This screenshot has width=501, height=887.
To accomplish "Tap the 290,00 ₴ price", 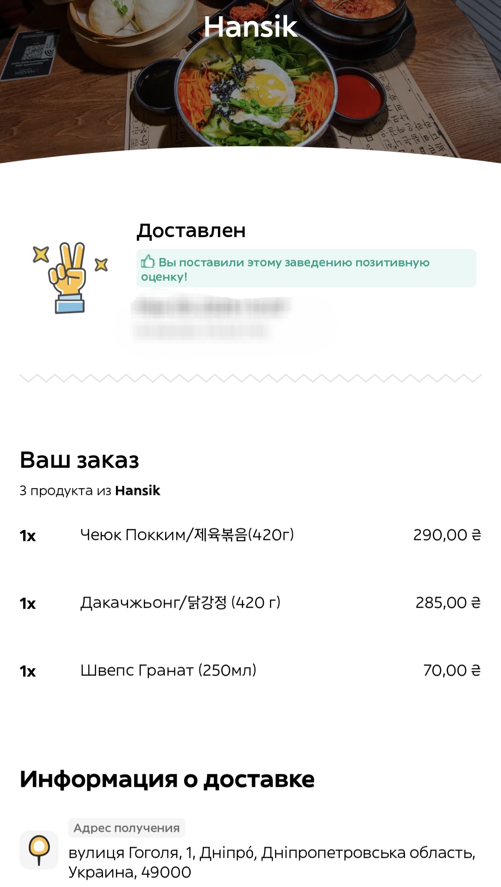I will pos(447,535).
